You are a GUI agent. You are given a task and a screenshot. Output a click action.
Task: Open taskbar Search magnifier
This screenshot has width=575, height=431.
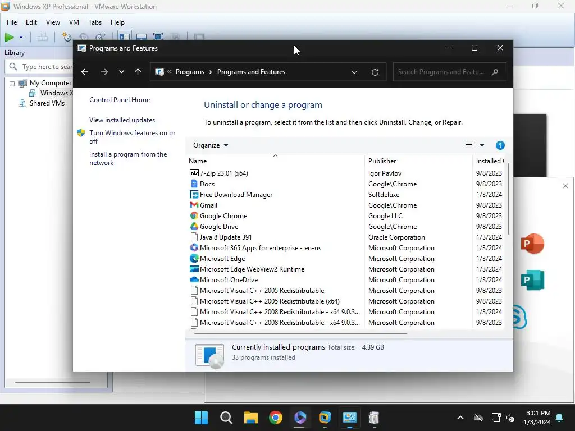(x=226, y=418)
